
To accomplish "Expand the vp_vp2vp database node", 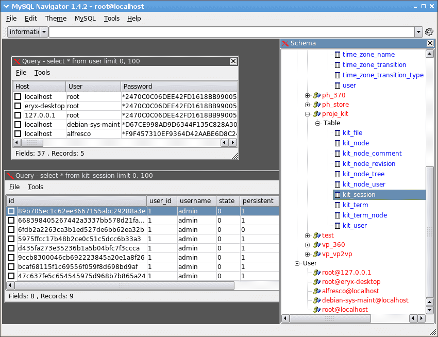I will point(307,254).
